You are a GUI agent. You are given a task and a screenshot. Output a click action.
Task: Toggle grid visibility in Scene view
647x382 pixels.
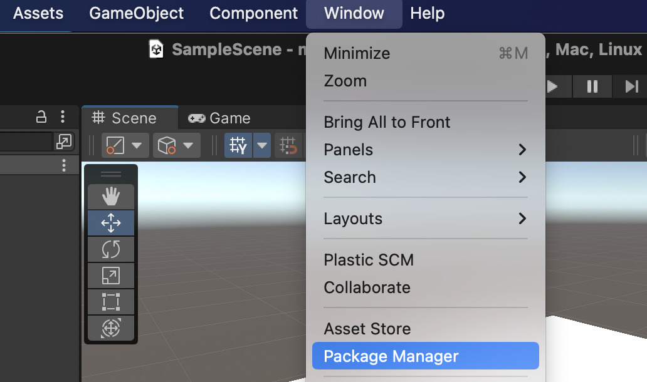238,146
